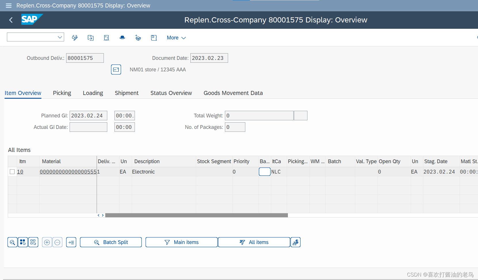Click the log scroll with question mark icon
478x280 pixels.
tap(154, 38)
